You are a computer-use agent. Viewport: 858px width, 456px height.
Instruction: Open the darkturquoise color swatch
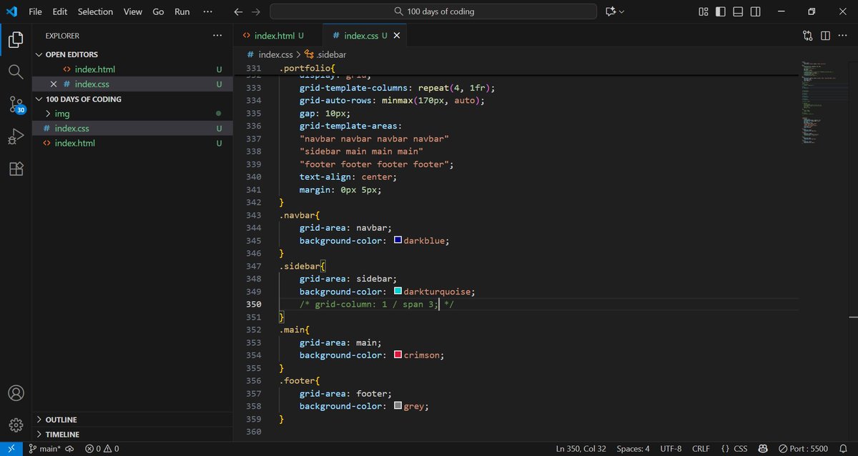tap(398, 291)
